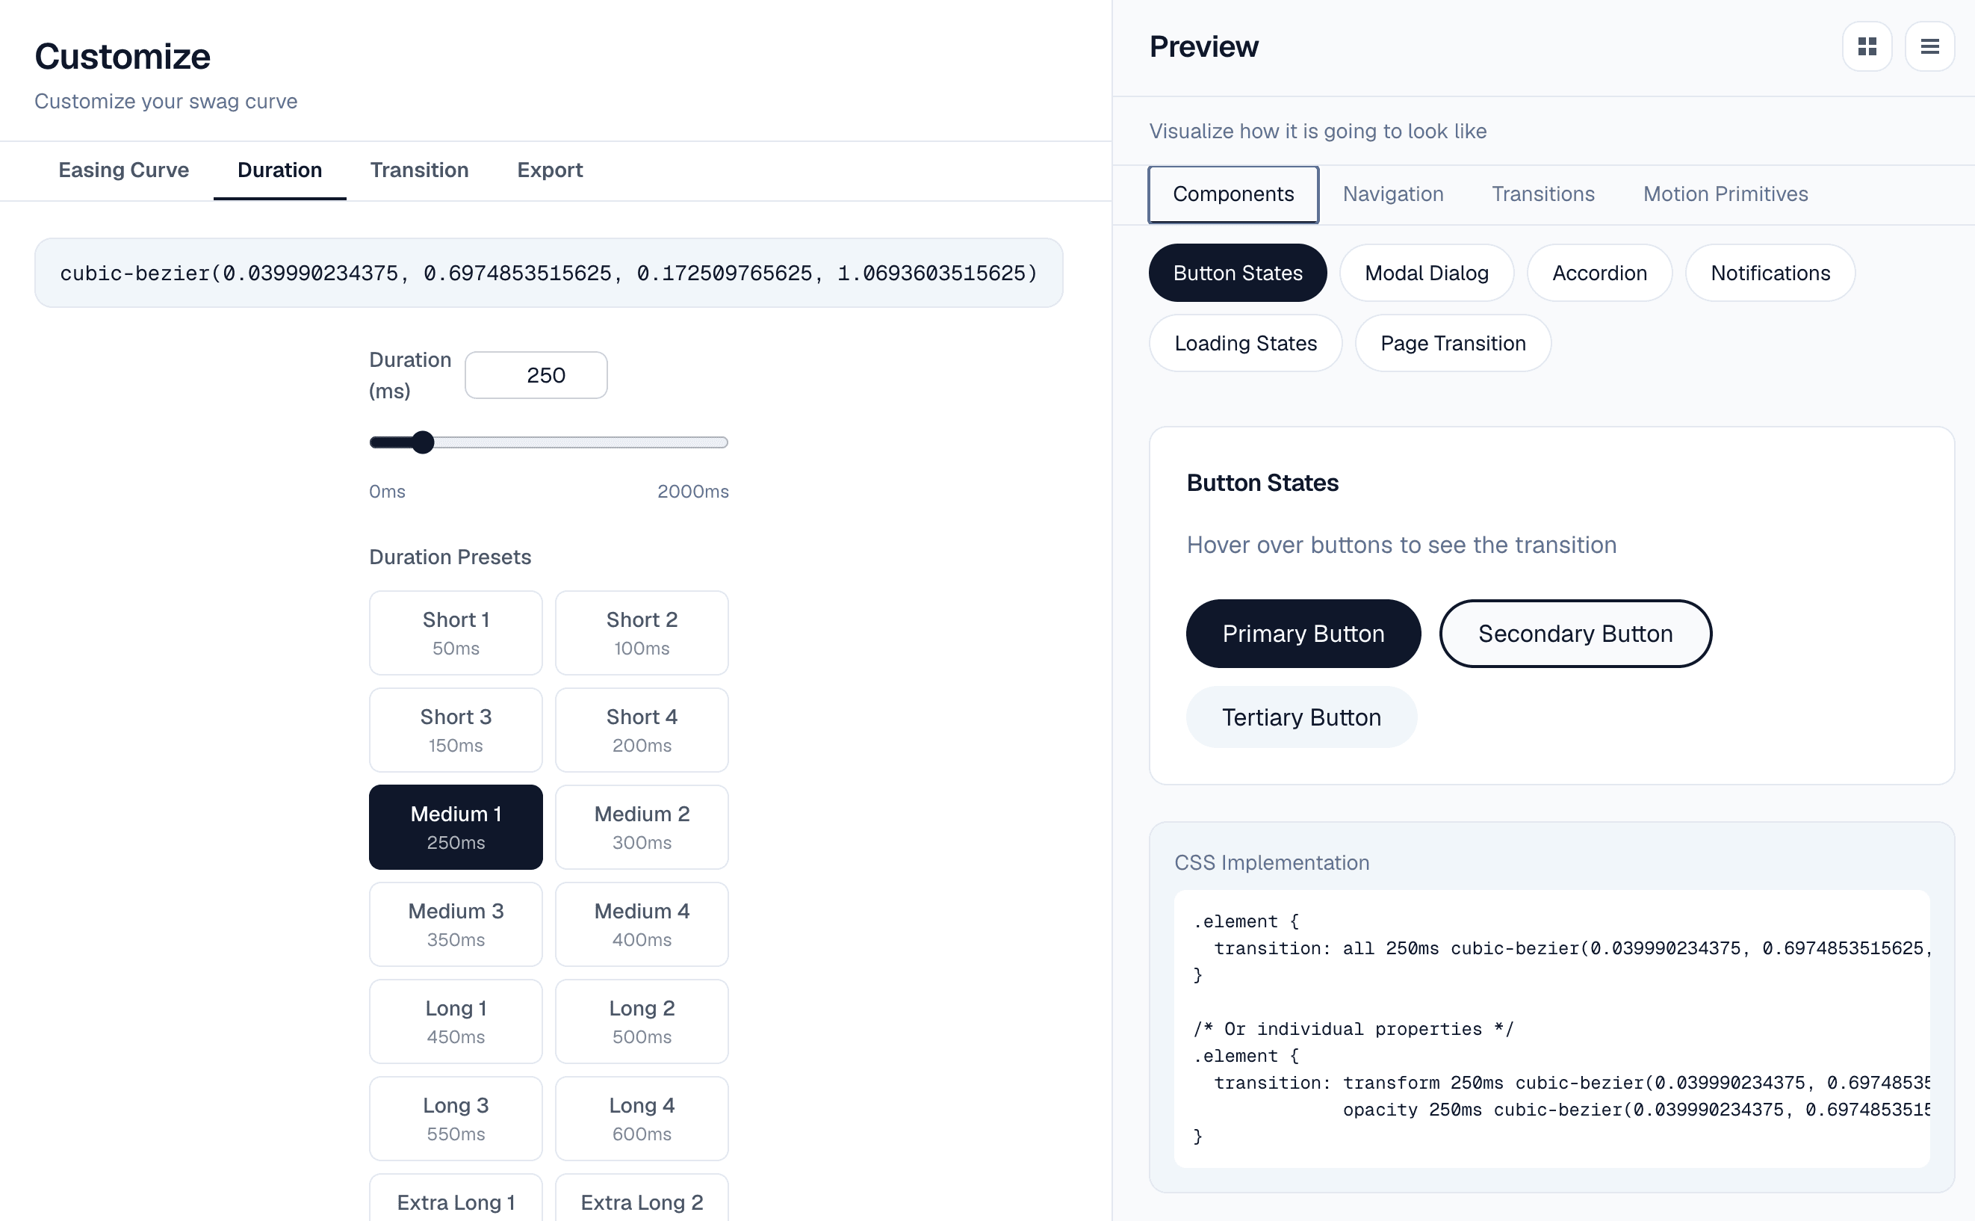Choose the Loading States pill
This screenshot has height=1221, width=1975.
click(x=1245, y=343)
